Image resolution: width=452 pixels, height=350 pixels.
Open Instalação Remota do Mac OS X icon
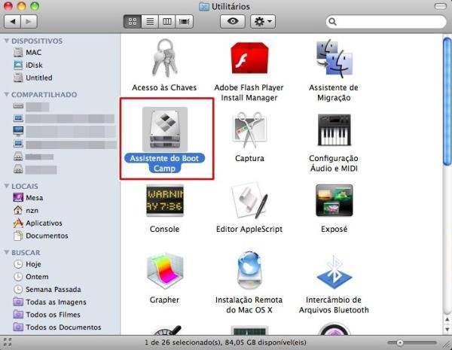coord(249,270)
